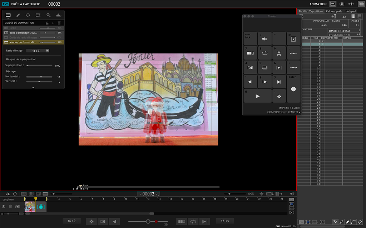Click IMPRIMER L'AIDE link

[x=290, y=108]
